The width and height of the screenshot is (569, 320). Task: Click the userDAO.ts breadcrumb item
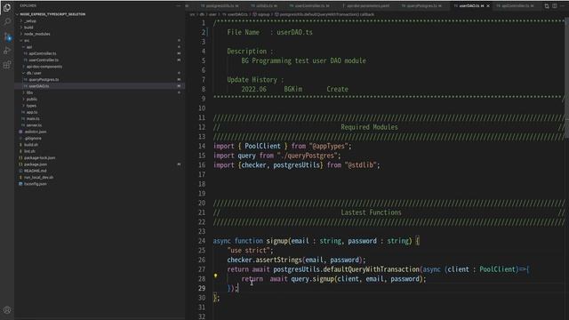pos(235,14)
